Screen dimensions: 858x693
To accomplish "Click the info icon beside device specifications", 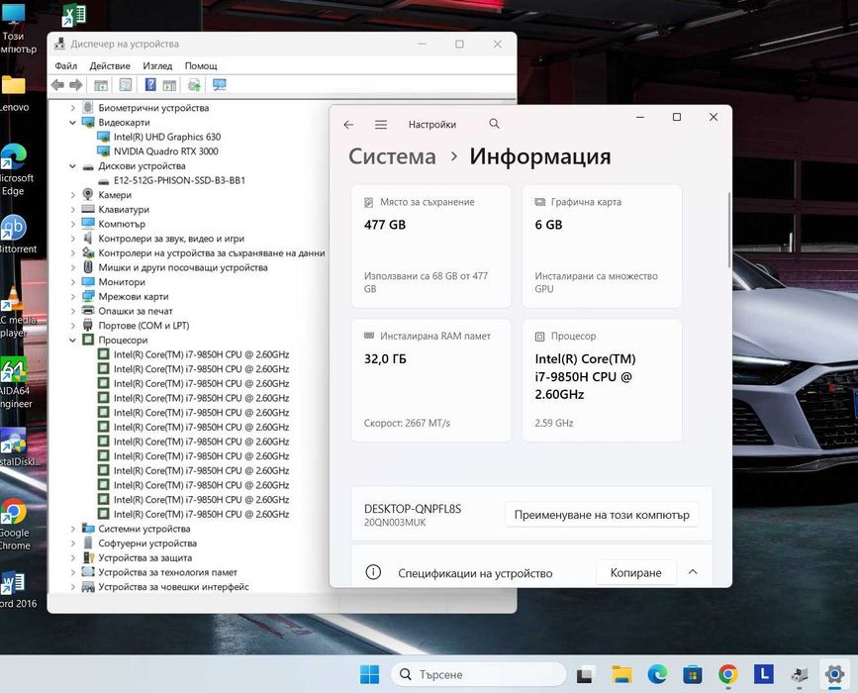I will (373, 572).
